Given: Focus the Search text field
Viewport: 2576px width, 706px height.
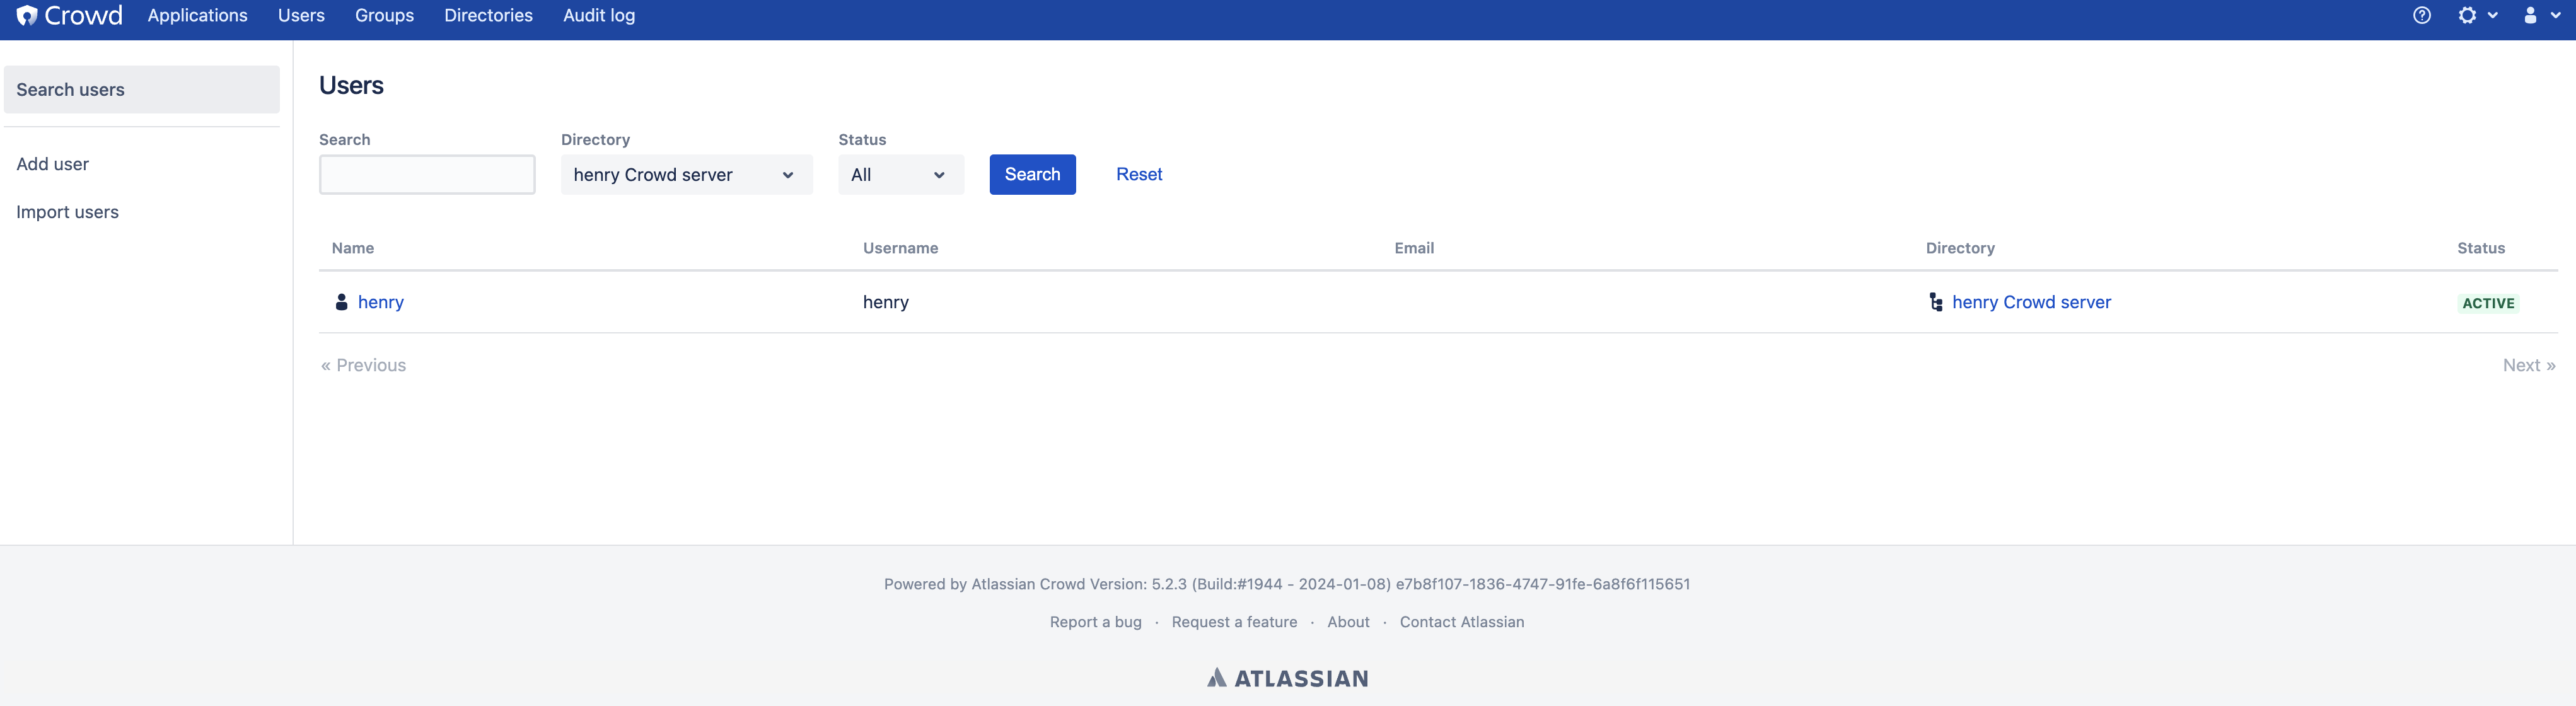Looking at the screenshot, I should click(427, 175).
